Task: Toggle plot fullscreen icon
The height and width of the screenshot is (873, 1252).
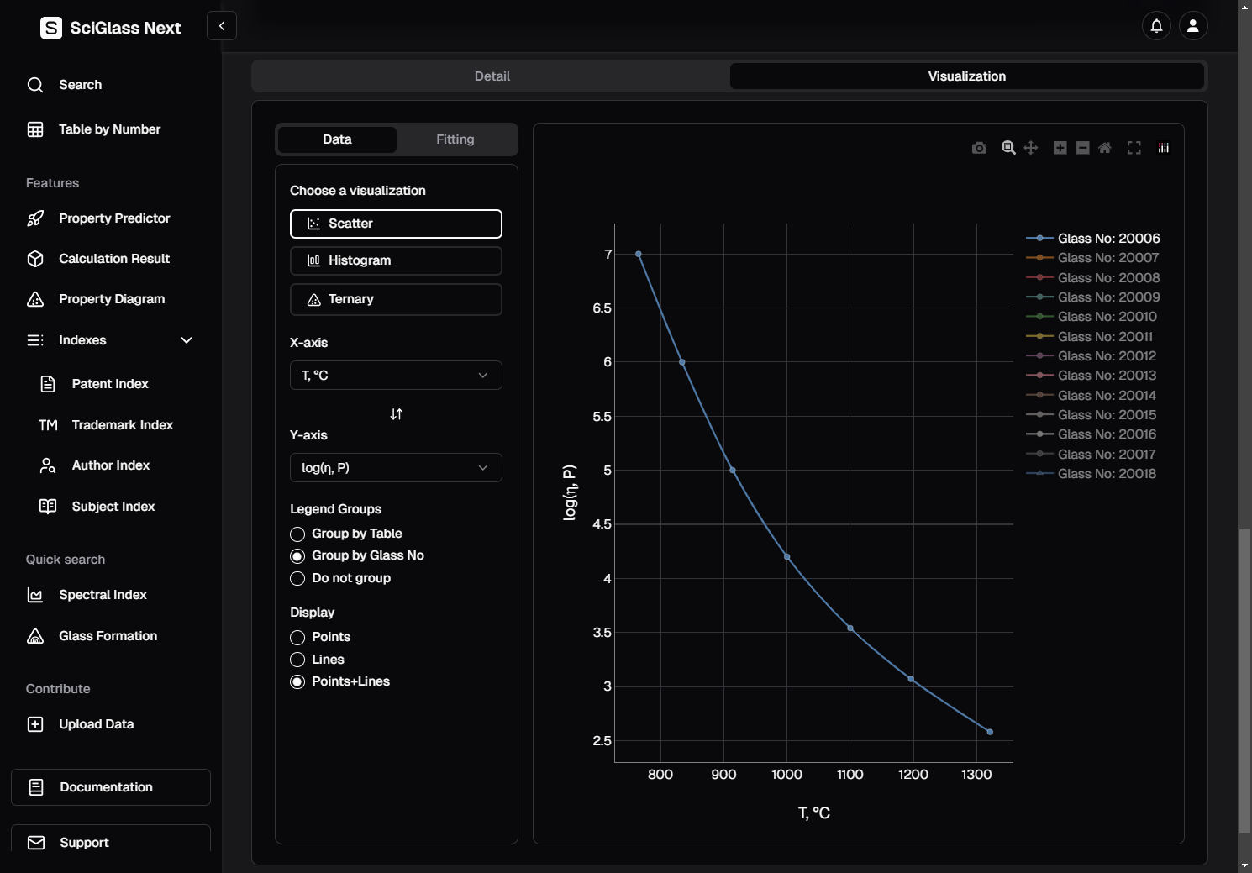Action: (x=1134, y=148)
